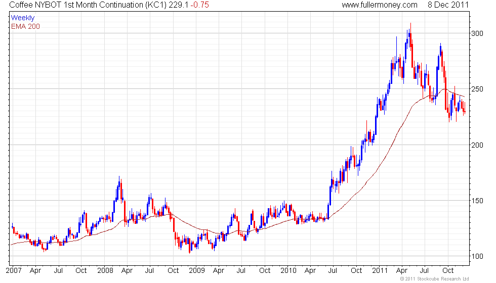Screen dimensions: 496x283
Task: Click the "250" y-axis label
Action: click(477, 89)
